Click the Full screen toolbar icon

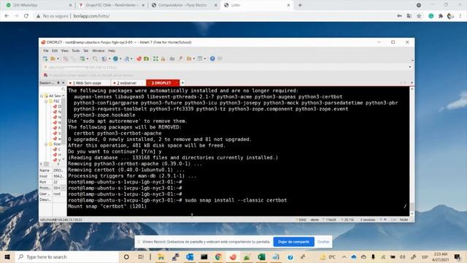coord(155,58)
